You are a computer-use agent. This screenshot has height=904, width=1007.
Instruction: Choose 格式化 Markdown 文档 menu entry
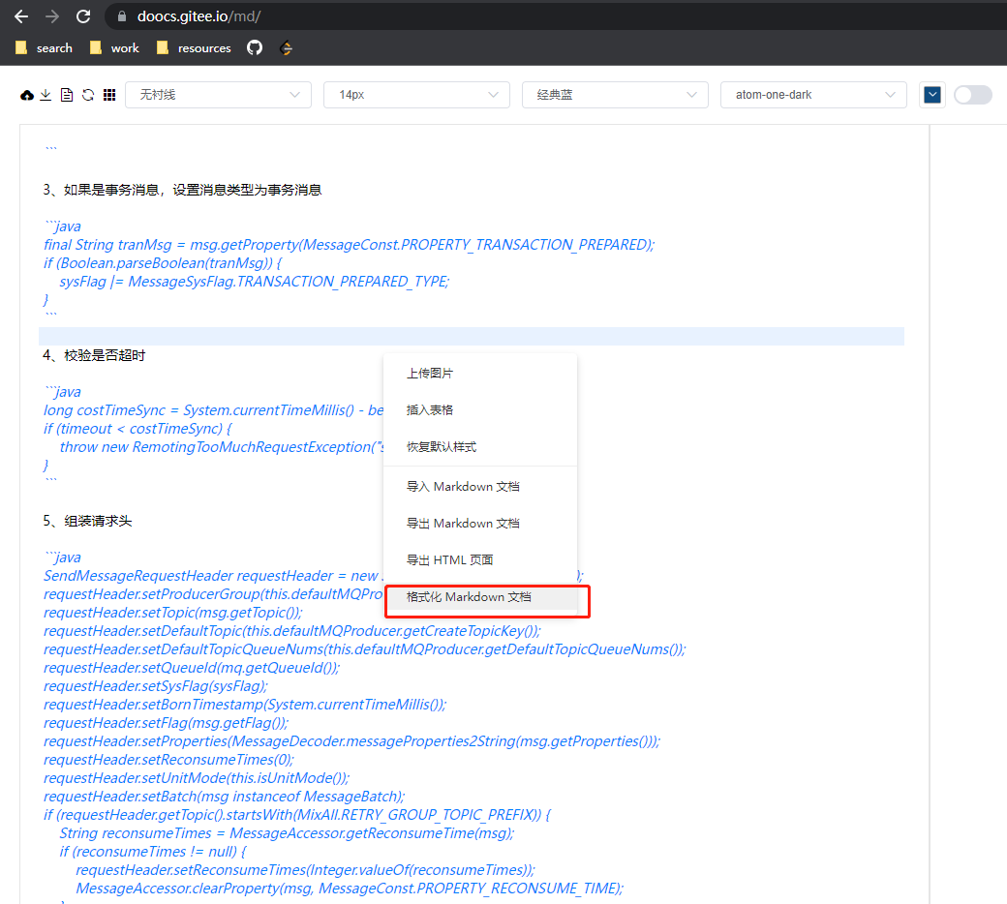click(480, 597)
